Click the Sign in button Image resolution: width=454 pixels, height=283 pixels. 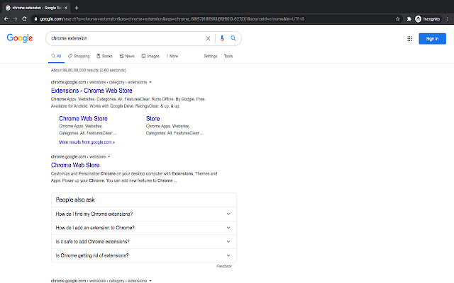432,39
